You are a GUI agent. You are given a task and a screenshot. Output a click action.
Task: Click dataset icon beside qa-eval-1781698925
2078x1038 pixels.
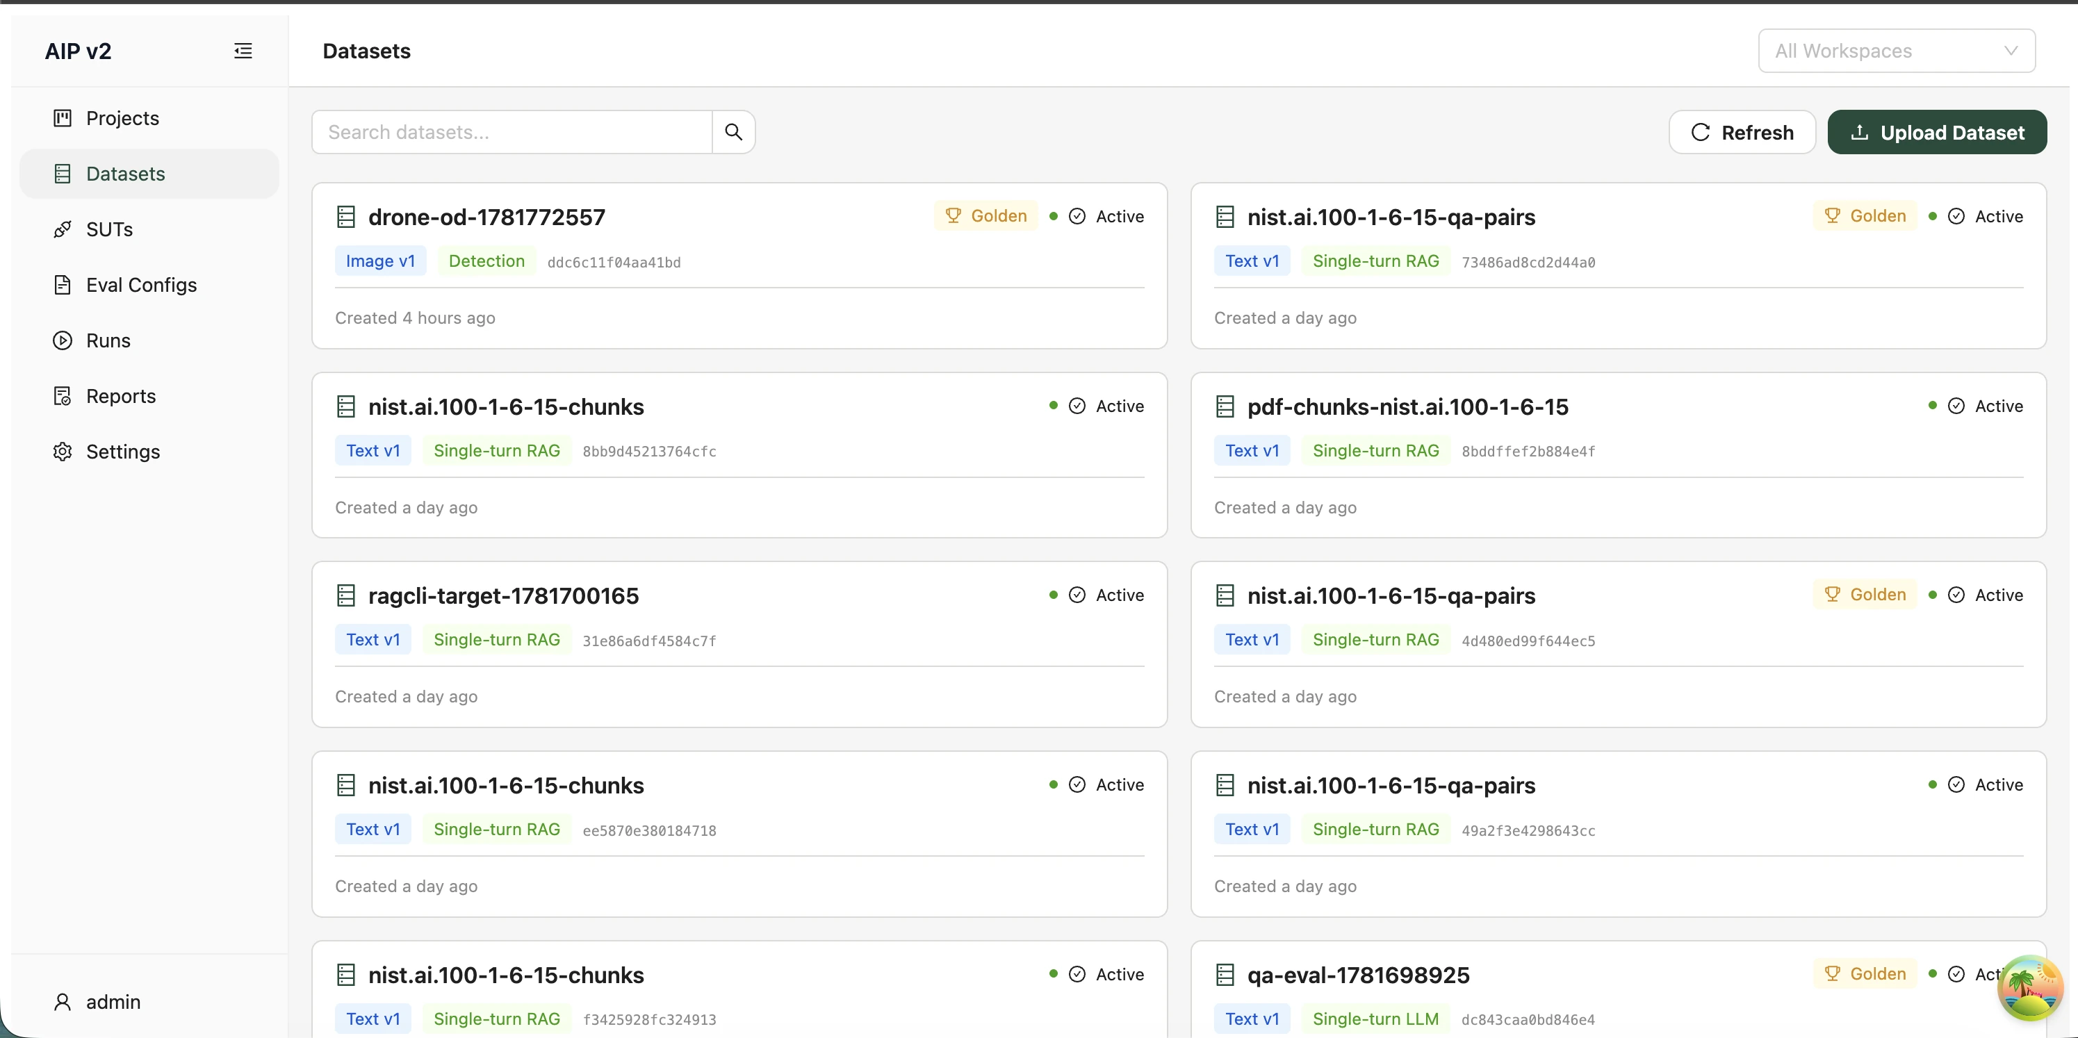point(1225,974)
